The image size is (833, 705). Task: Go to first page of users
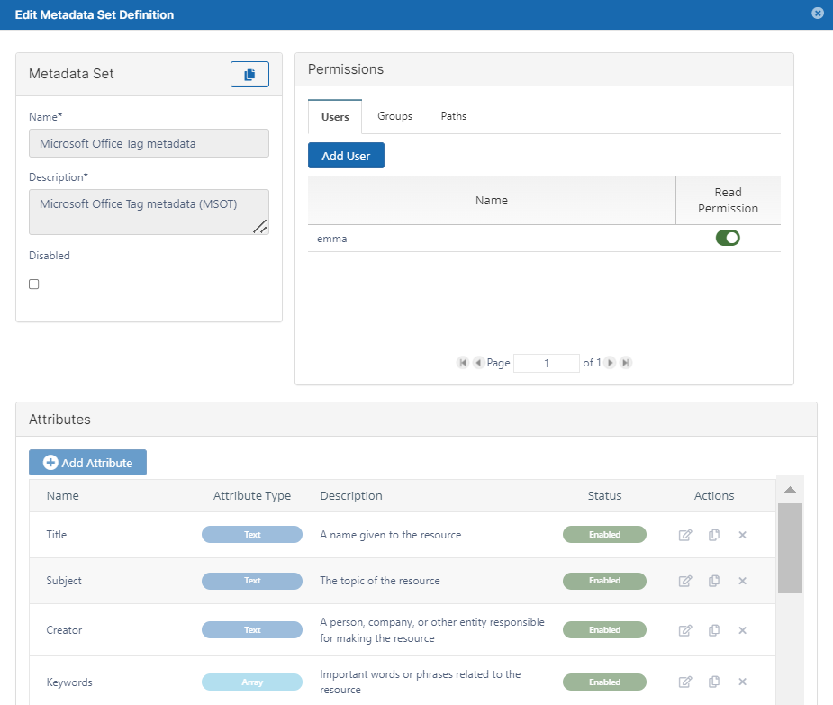(463, 363)
